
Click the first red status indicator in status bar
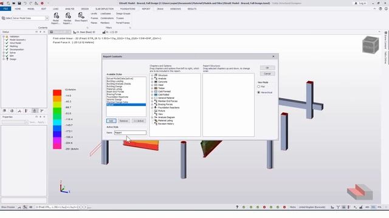(x=264, y=207)
